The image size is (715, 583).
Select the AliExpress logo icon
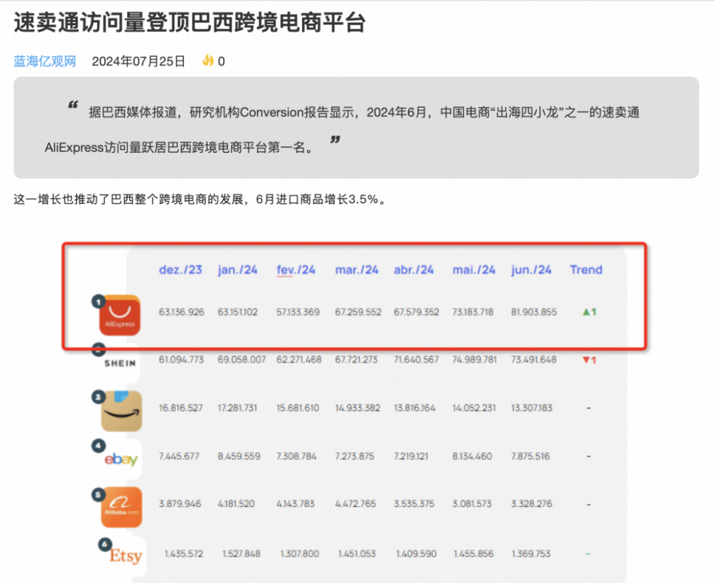coord(119,315)
